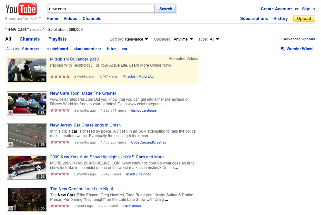Open Advanced Options
The height and width of the screenshot is (215, 321).
(x=299, y=39)
